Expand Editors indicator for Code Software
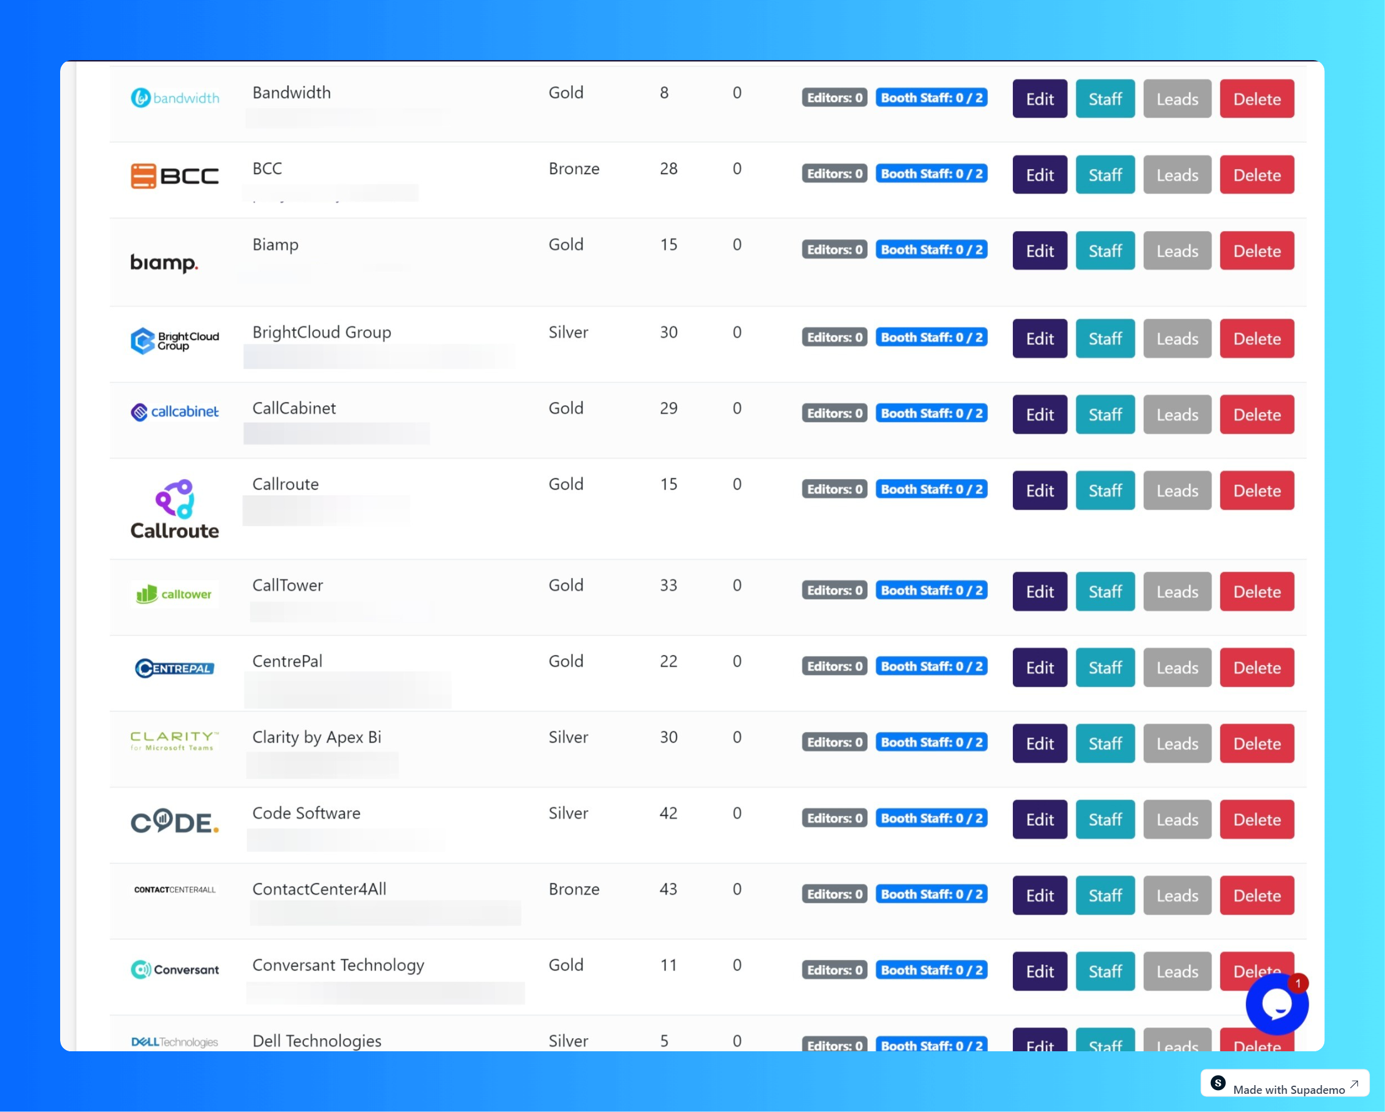 point(833,818)
